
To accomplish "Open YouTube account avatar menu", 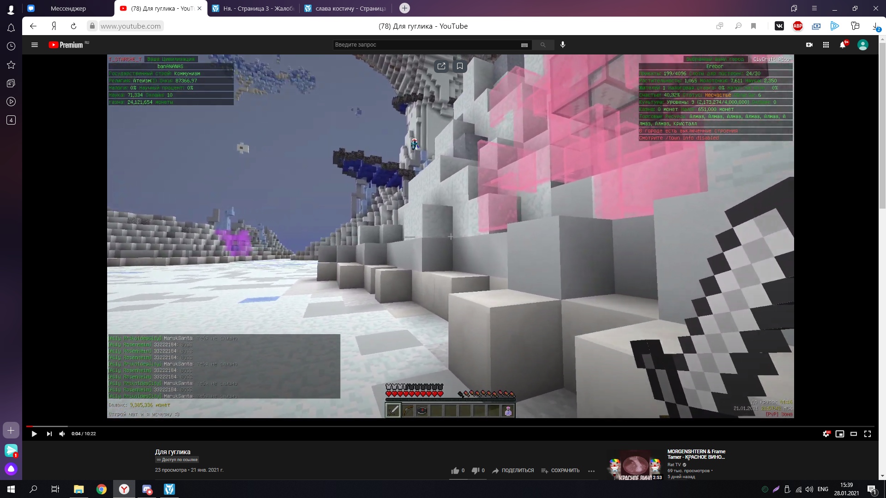I will click(863, 45).
